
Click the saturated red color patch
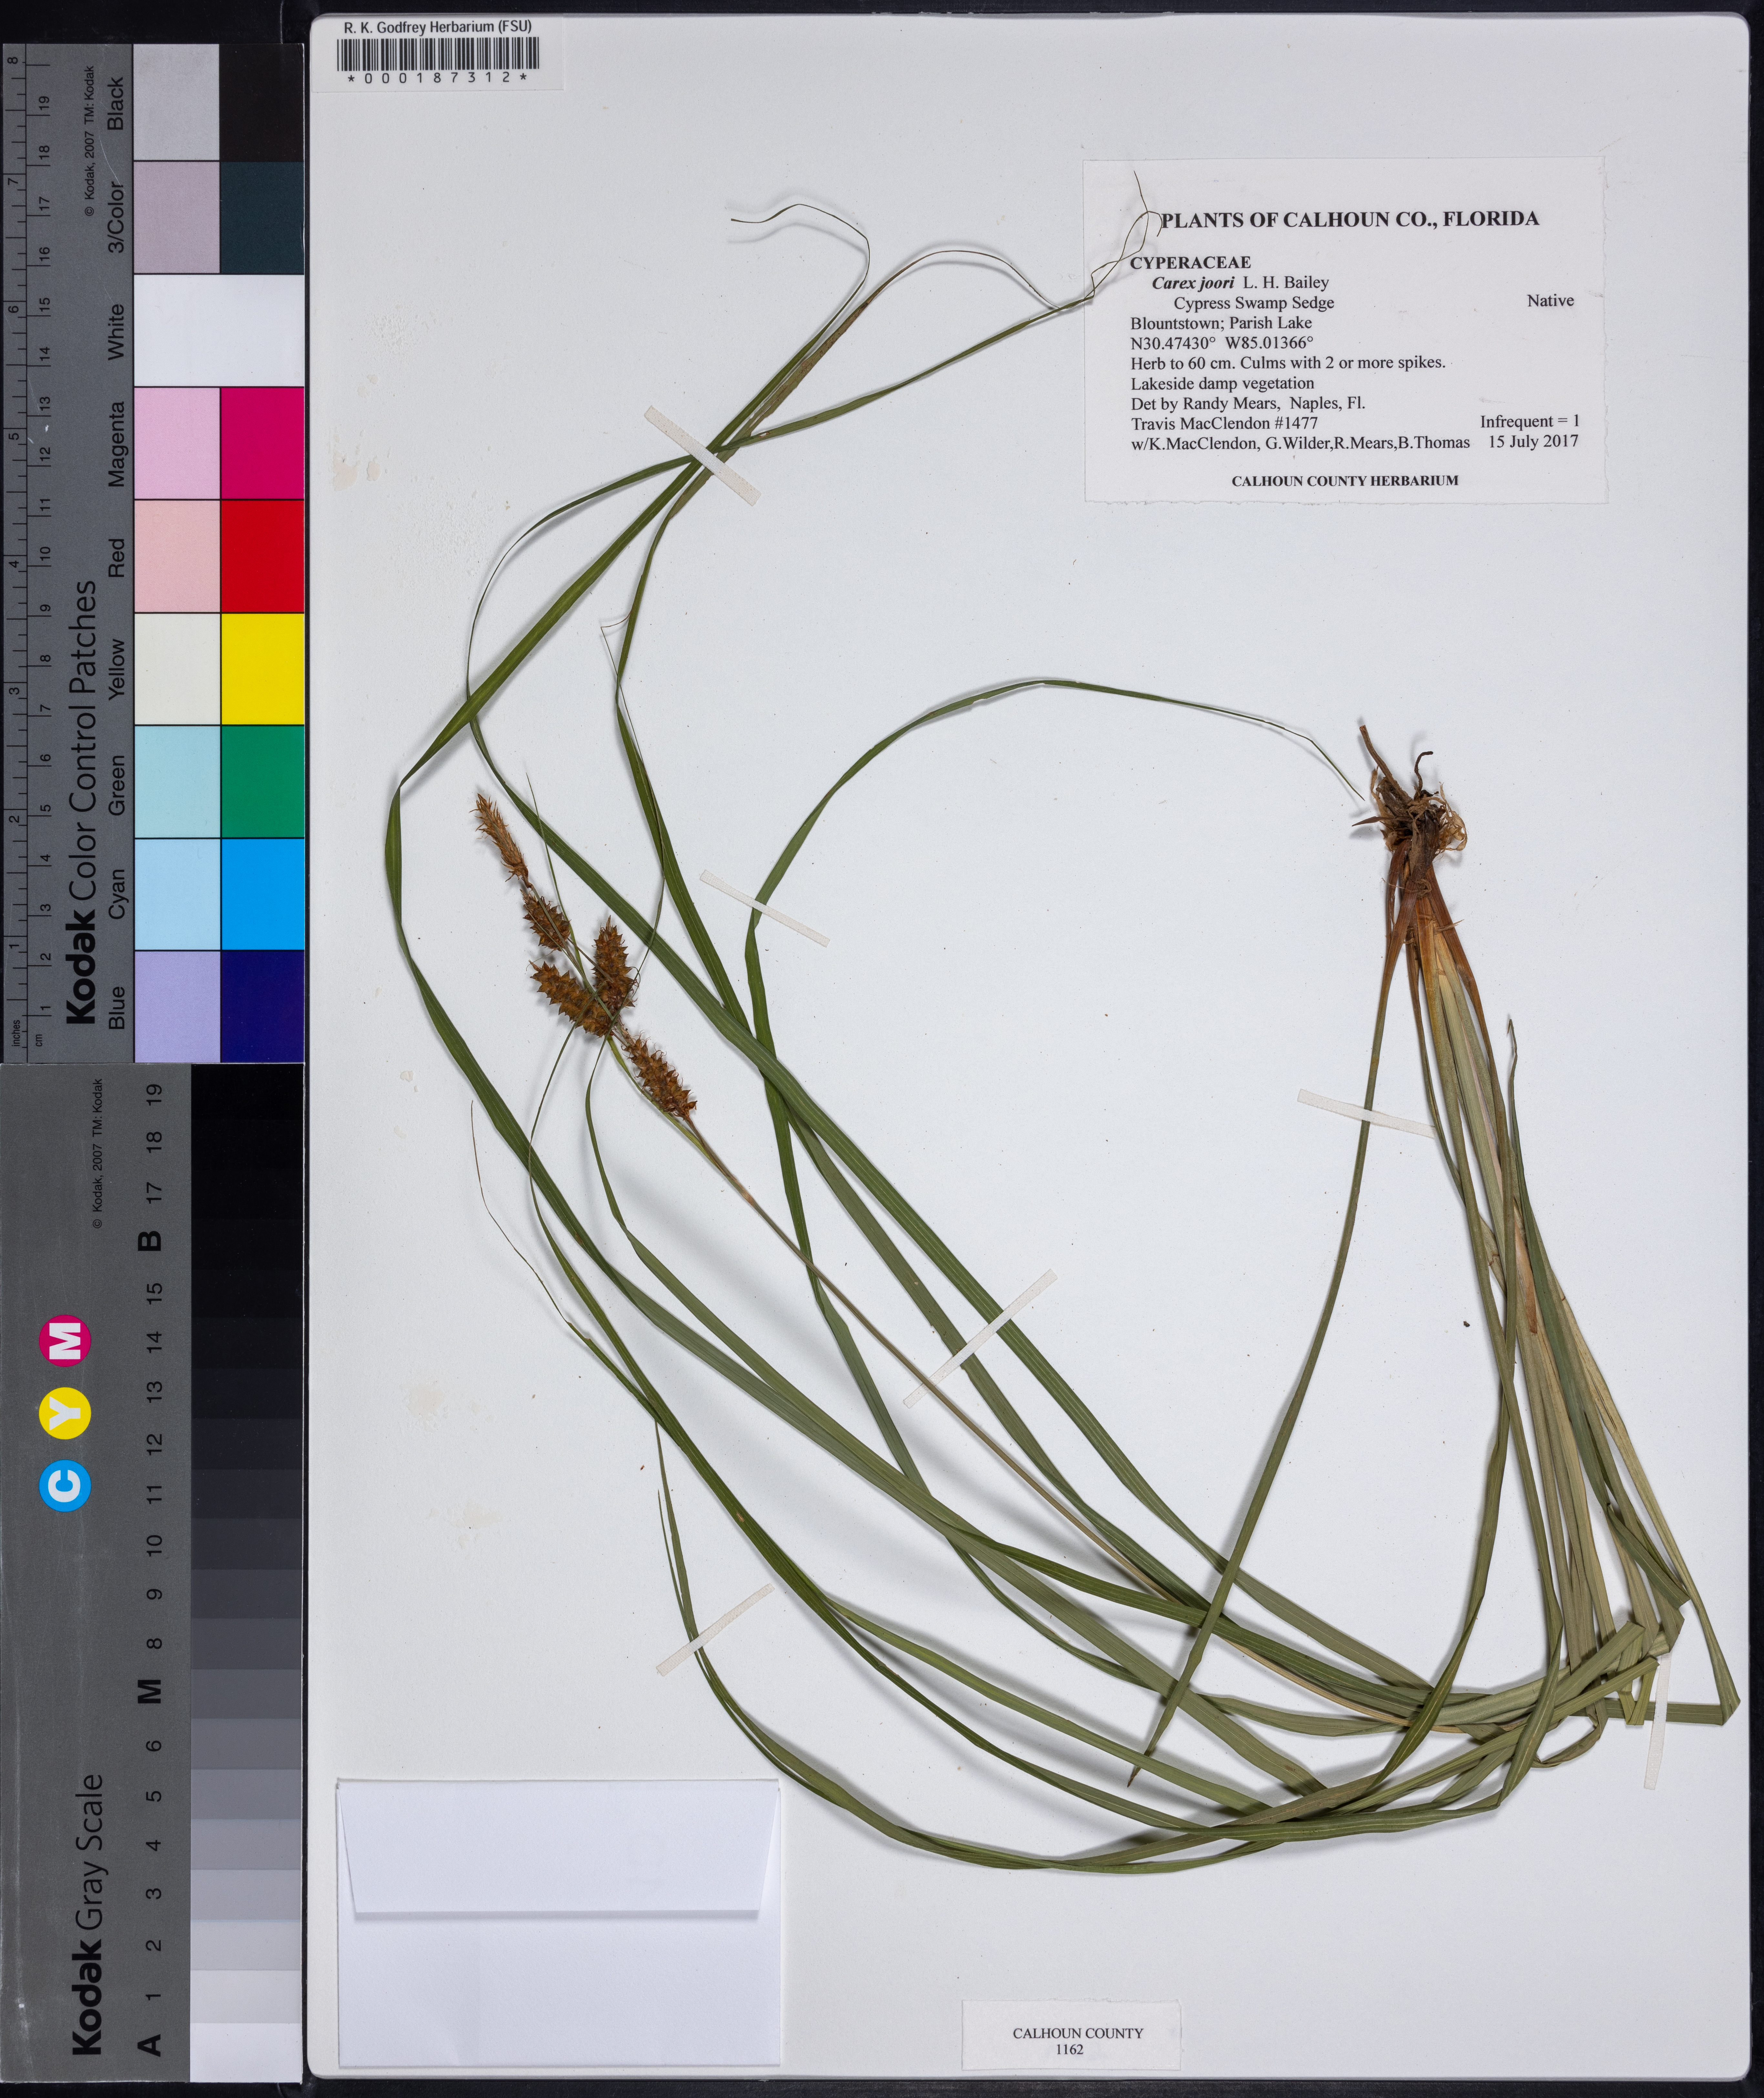[x=262, y=556]
